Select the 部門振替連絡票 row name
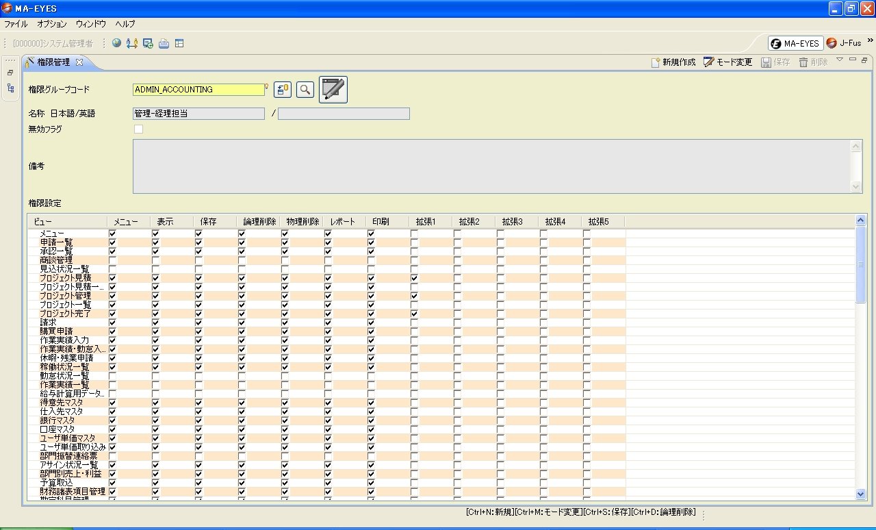The width and height of the screenshot is (876, 530). pyautogui.click(x=68, y=456)
